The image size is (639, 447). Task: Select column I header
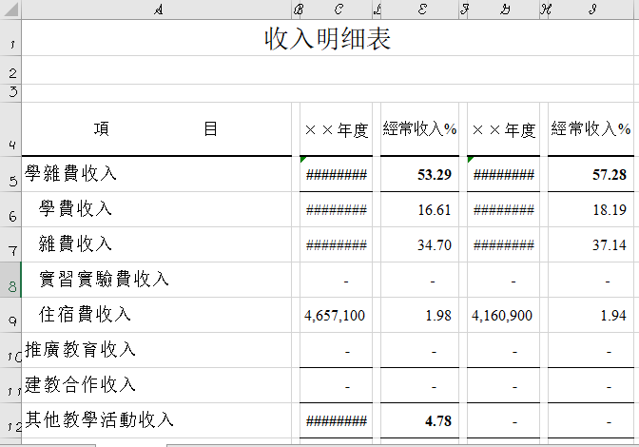click(x=591, y=10)
